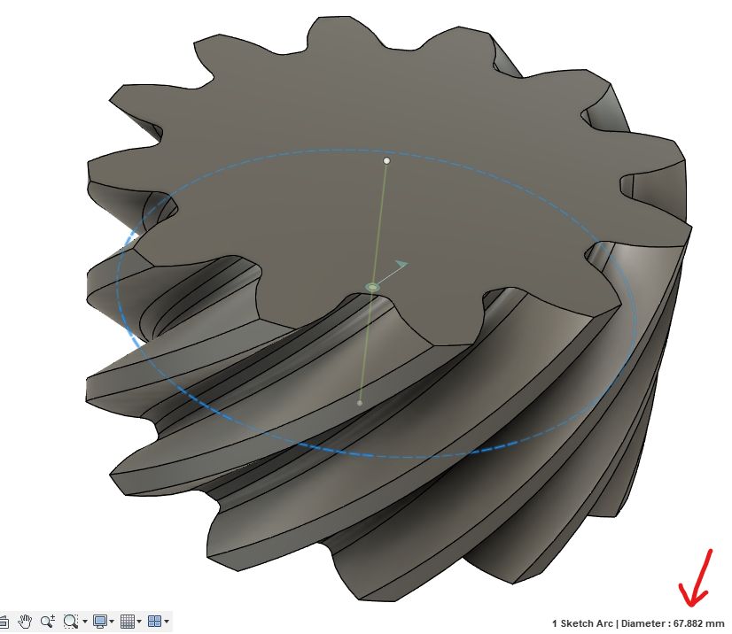Open the Viewports dropdown arrow
The height and width of the screenshot is (634, 732).
tap(167, 622)
